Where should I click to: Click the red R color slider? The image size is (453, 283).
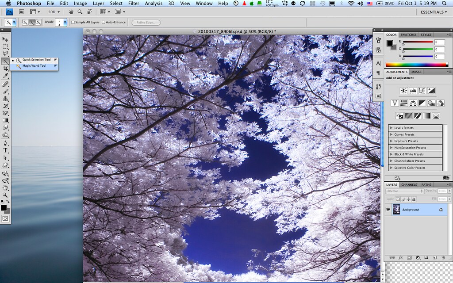(x=418, y=42)
